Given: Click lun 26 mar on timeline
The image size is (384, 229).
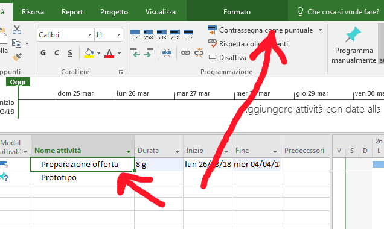Looking at the screenshot, I should [133, 93].
